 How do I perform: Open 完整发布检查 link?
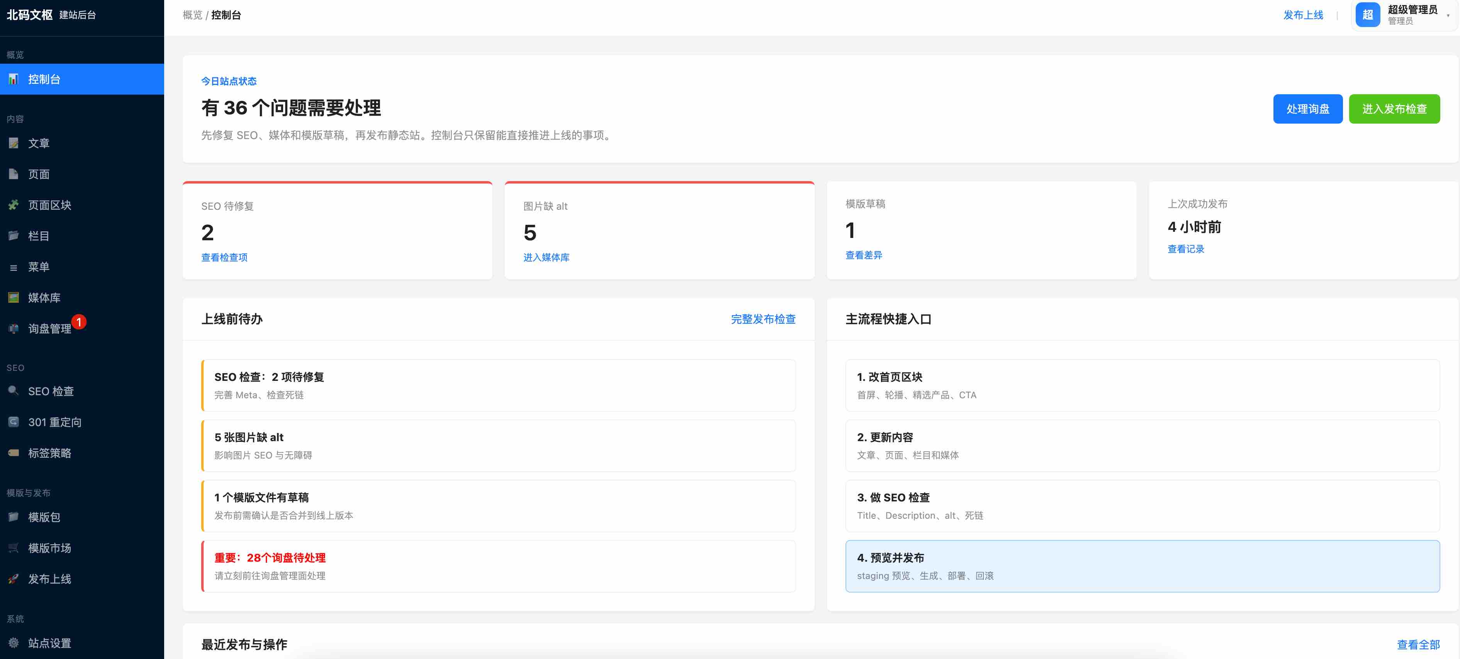click(x=763, y=319)
